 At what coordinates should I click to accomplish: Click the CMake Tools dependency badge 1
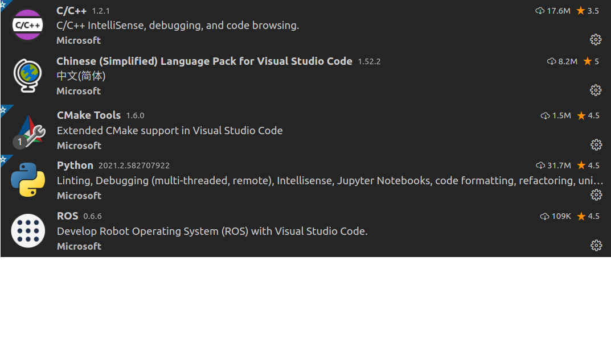(19, 142)
